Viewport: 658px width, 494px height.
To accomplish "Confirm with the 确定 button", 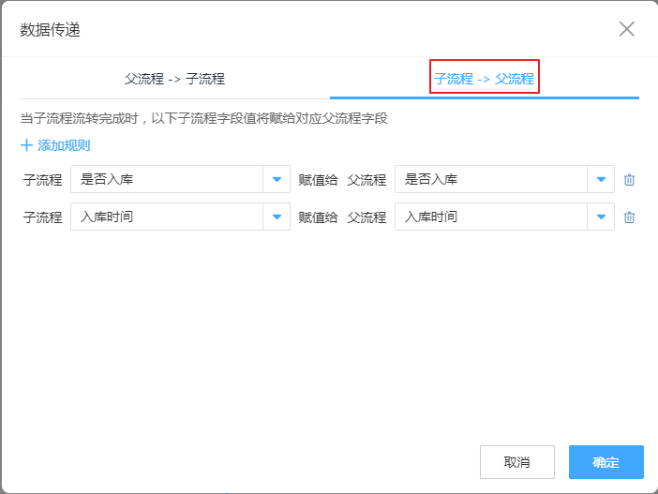I will pyautogui.click(x=606, y=462).
